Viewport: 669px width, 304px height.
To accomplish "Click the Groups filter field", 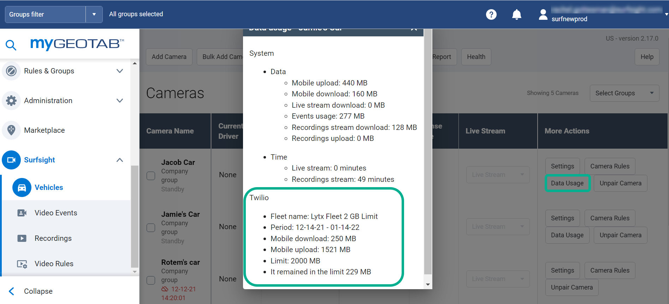I will pos(45,14).
